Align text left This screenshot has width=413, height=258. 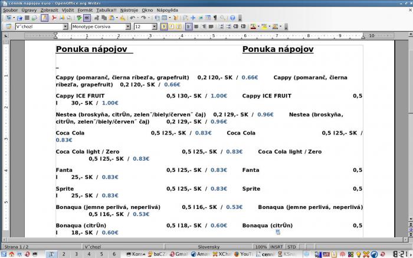point(189,27)
